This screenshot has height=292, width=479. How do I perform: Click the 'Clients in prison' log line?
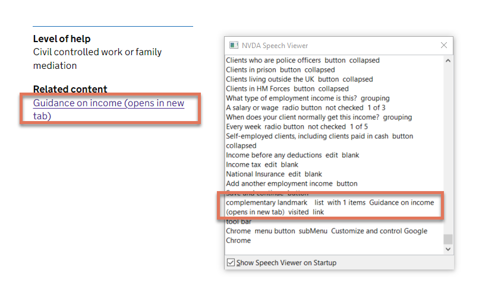(x=280, y=70)
